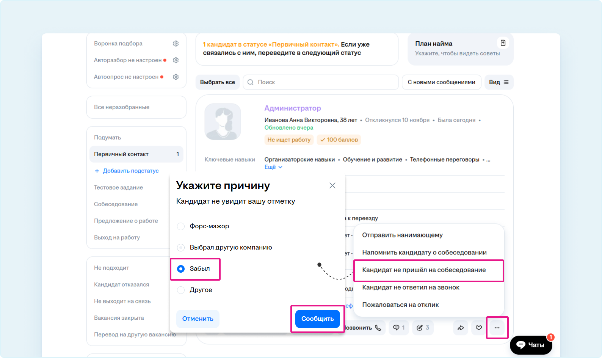Image resolution: width=602 pixels, height=358 pixels.
Task: Click Добавить подстатус in the sidebar
Action: click(x=127, y=171)
